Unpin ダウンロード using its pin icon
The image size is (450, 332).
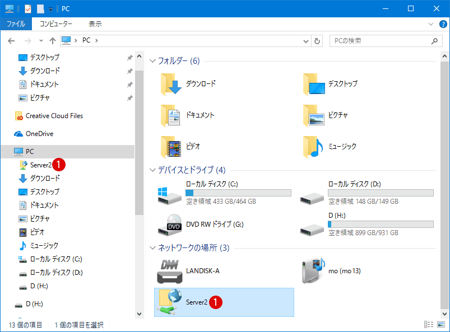(x=129, y=71)
